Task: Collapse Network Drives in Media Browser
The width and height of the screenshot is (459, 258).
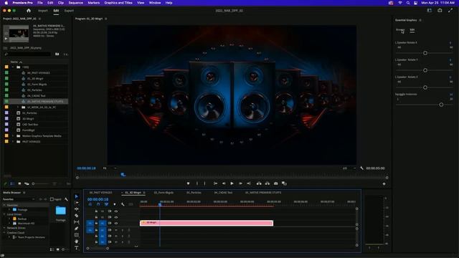Action: point(5,228)
